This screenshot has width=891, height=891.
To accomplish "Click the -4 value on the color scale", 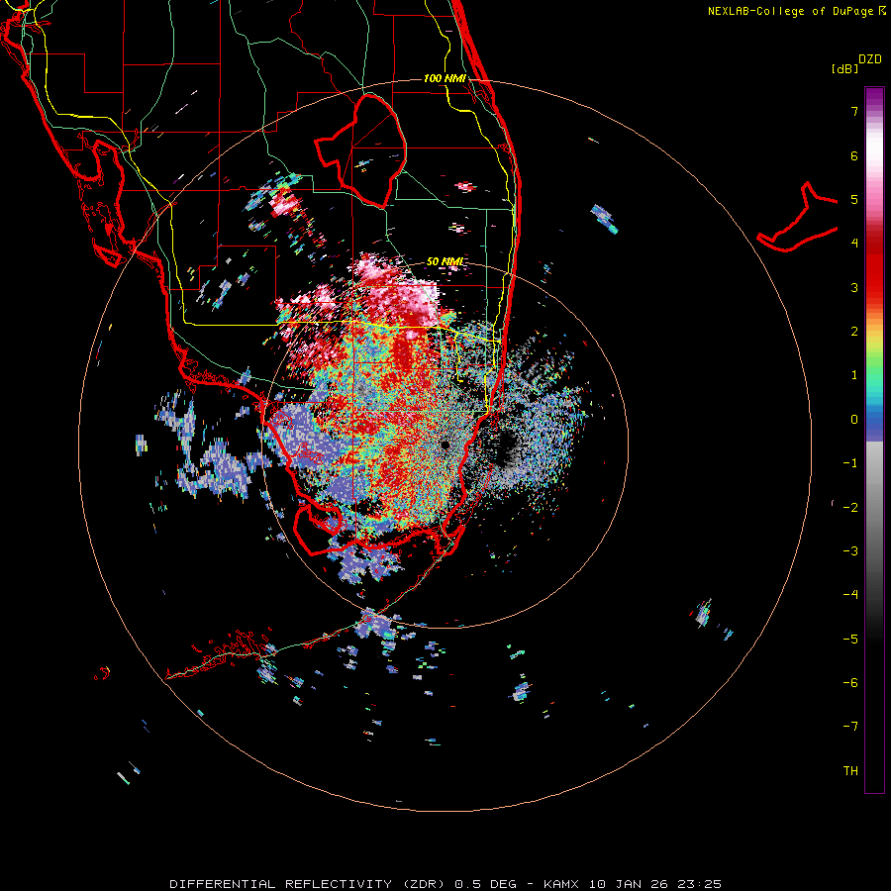I will (x=850, y=595).
